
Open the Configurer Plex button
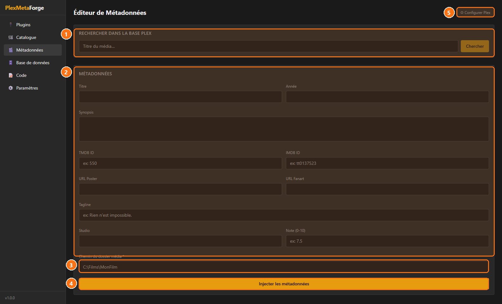tap(475, 13)
